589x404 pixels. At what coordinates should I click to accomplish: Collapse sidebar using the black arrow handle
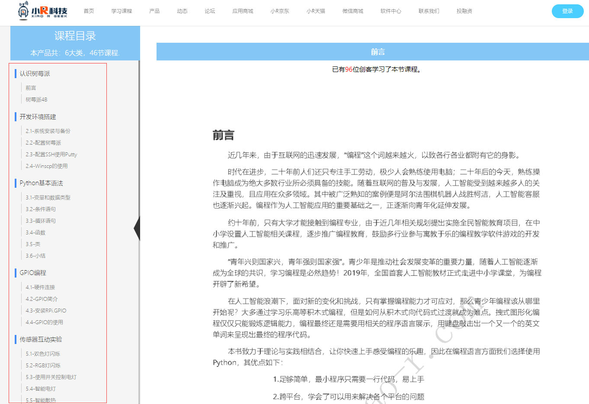pos(137,228)
